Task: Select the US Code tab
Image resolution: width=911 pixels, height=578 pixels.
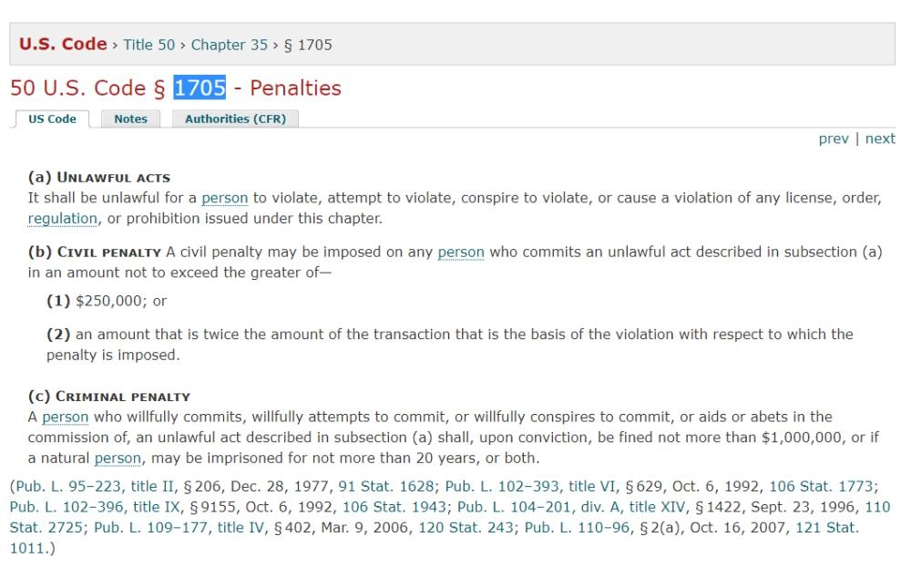Action: click(x=52, y=119)
